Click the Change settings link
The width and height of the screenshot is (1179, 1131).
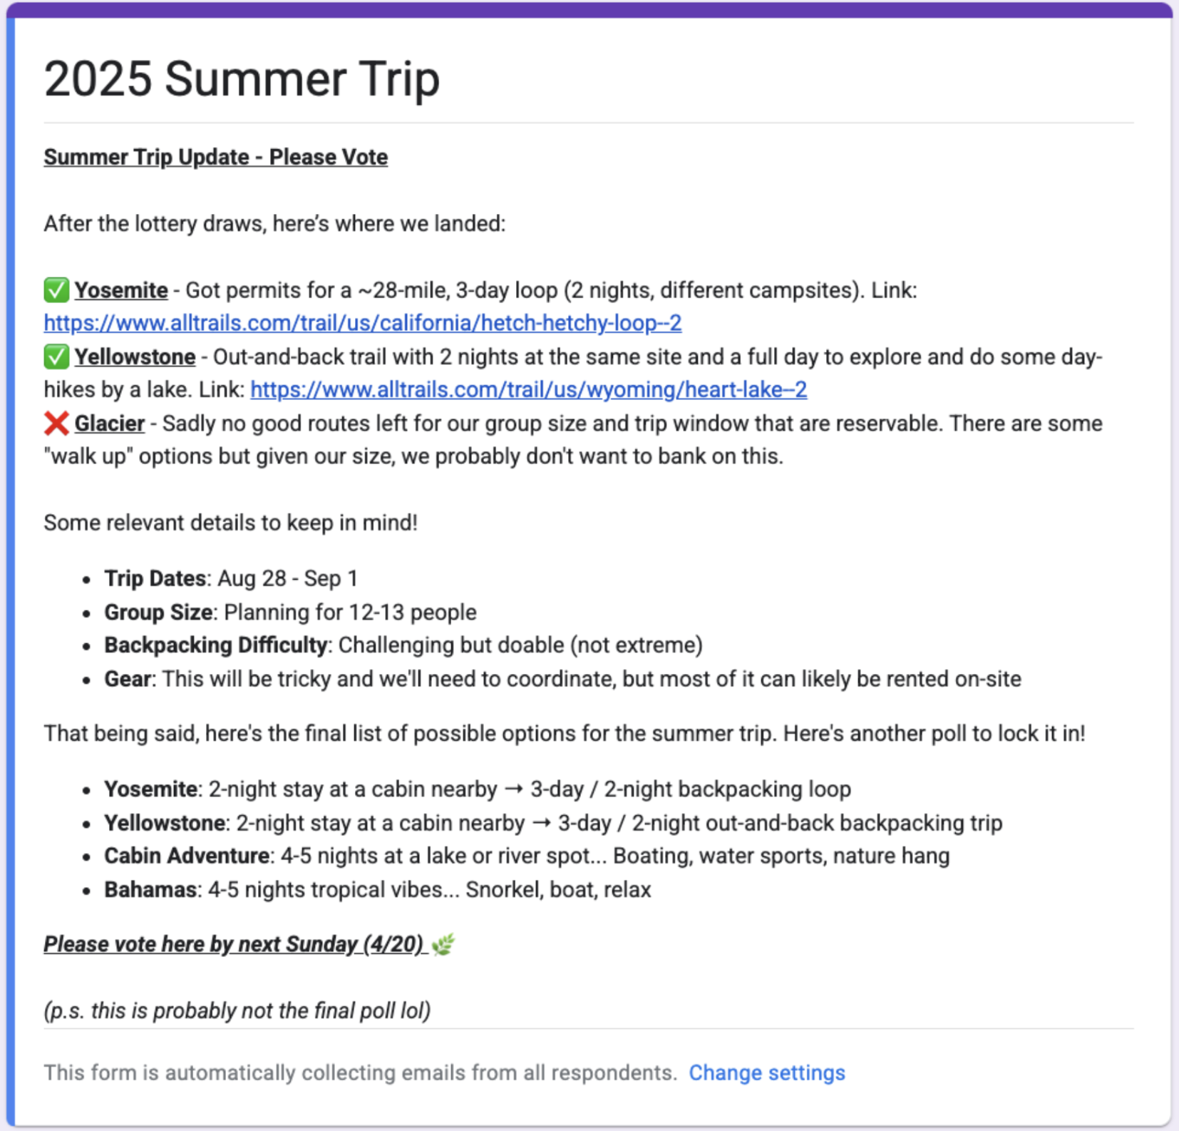coord(766,1073)
